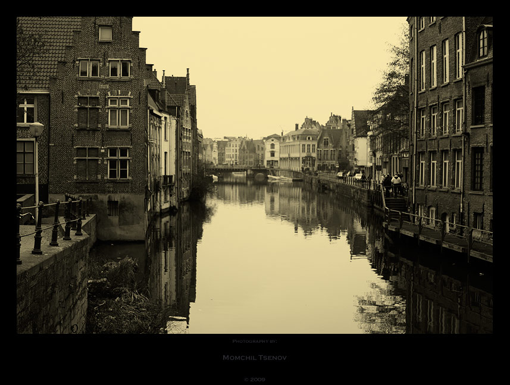Click the street lamp on the left quay
This screenshot has height=385, width=510.
(36, 130)
